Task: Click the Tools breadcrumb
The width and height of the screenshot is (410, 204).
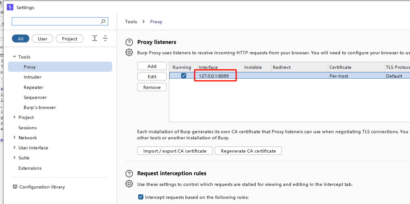Action: (x=131, y=22)
